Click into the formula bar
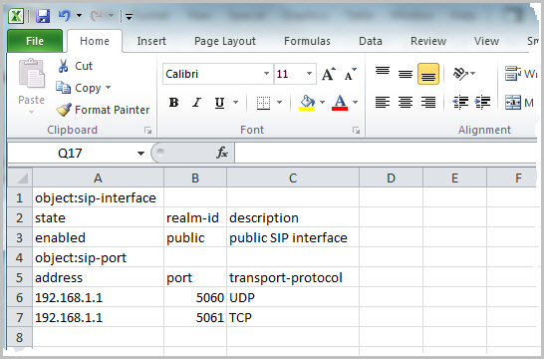This screenshot has height=359, width=544. pos(386,154)
